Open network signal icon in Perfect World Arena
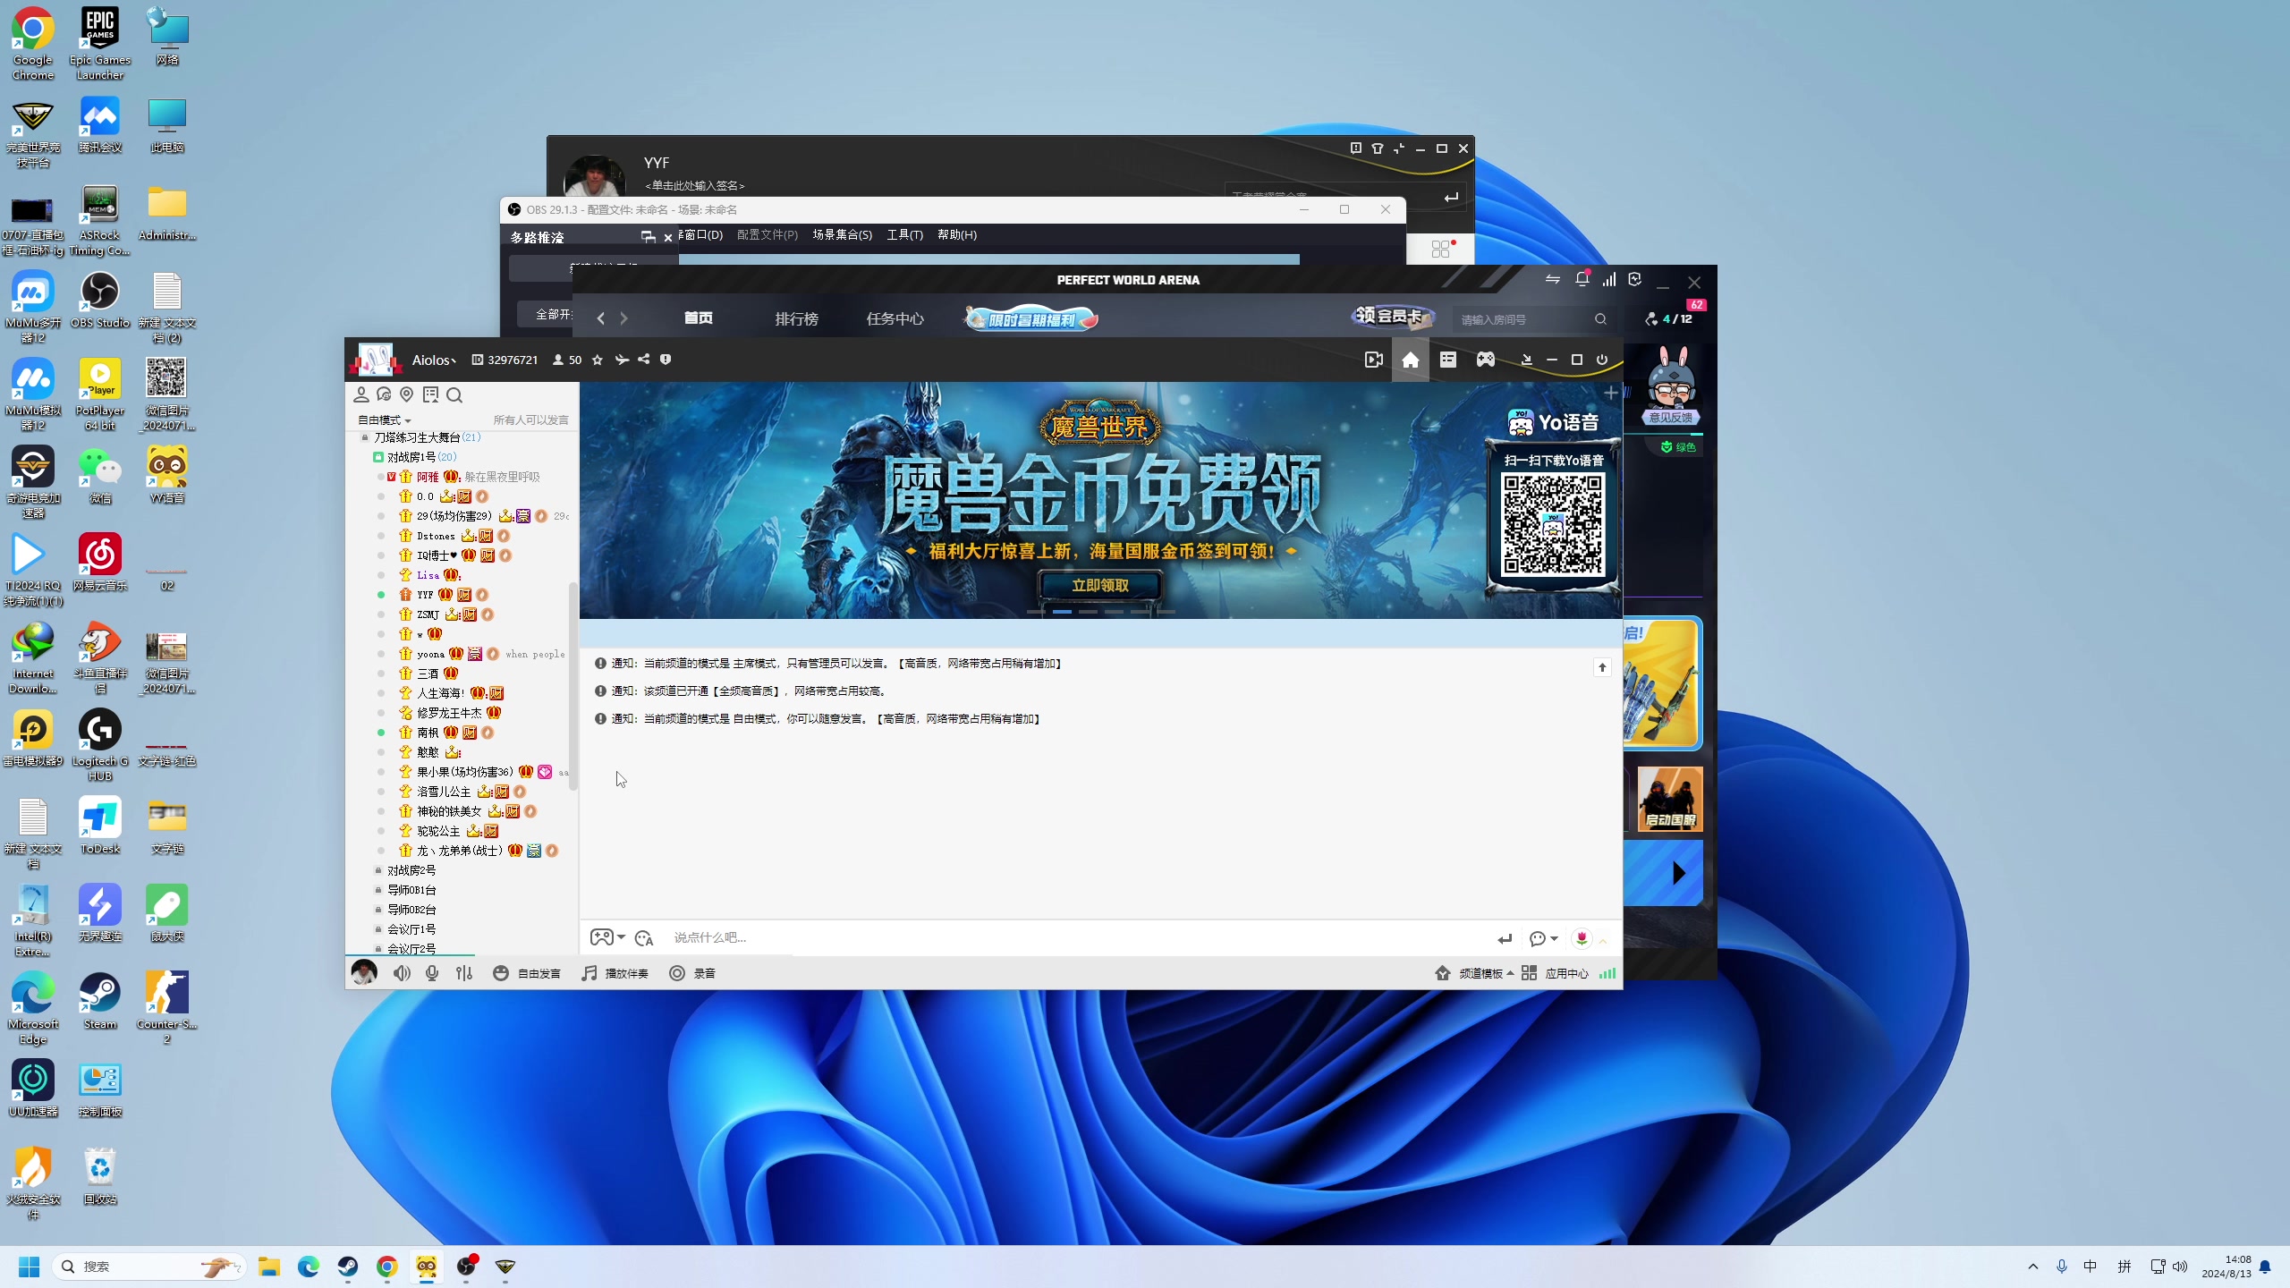Image resolution: width=2290 pixels, height=1288 pixels. click(x=1609, y=280)
